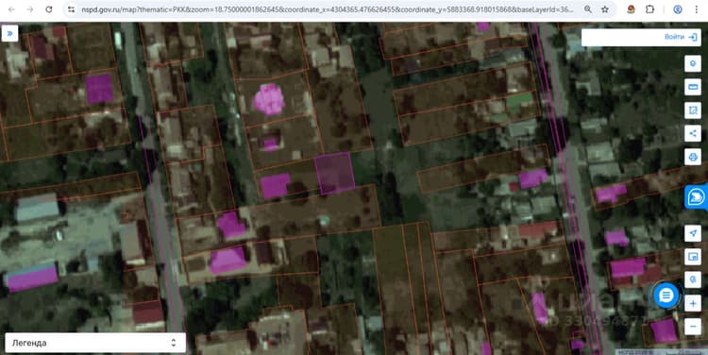708x355 pixels.
Task: Zoom in with the plus button
Action: 693,303
